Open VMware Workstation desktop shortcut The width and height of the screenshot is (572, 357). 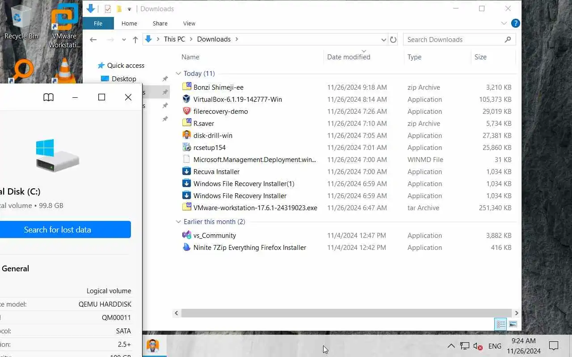tap(64, 26)
